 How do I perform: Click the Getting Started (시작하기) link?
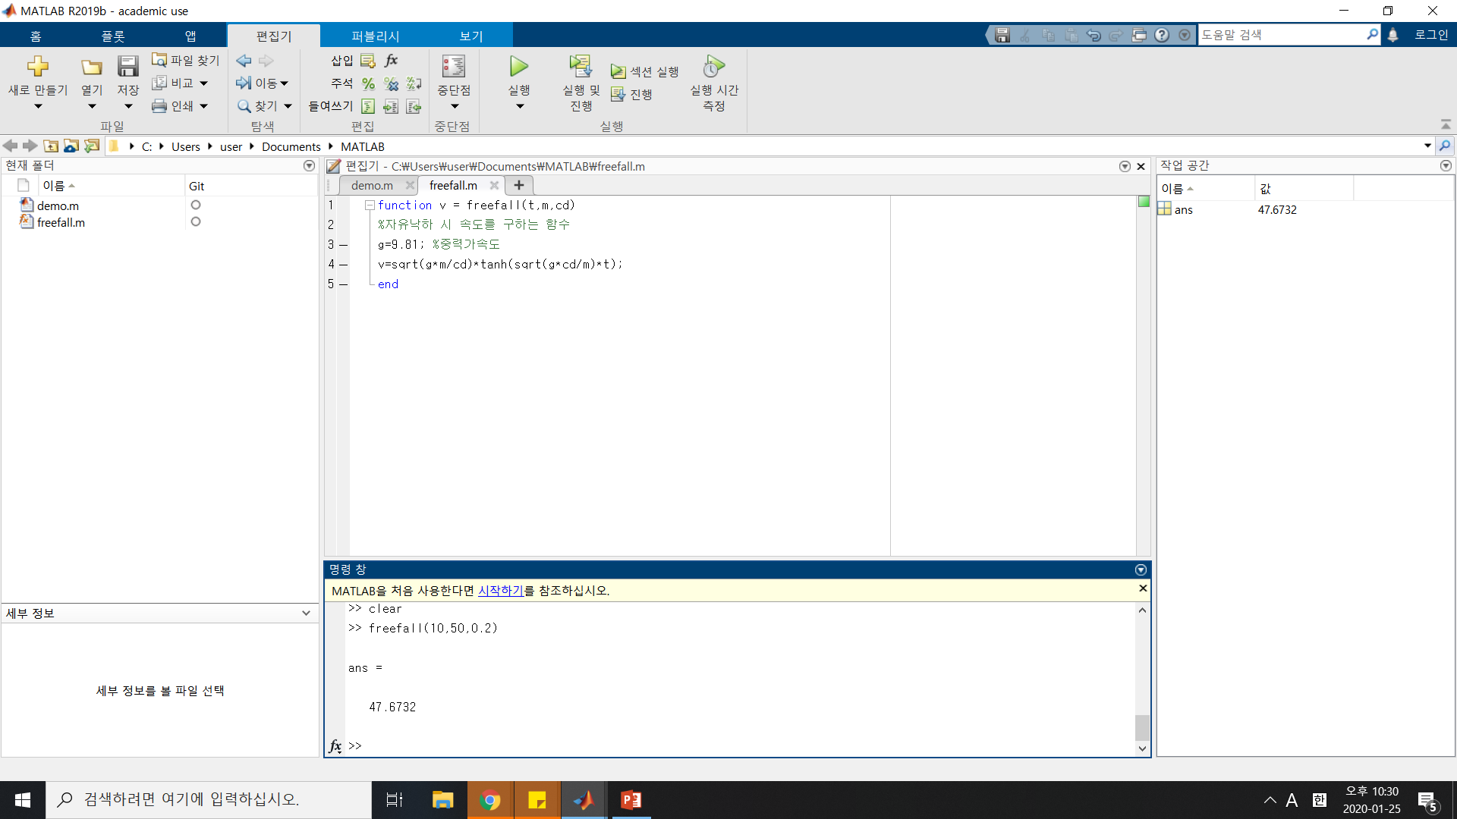point(500,590)
